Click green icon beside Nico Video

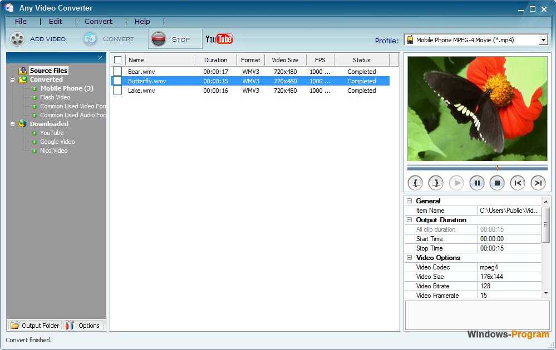pyautogui.click(x=35, y=151)
